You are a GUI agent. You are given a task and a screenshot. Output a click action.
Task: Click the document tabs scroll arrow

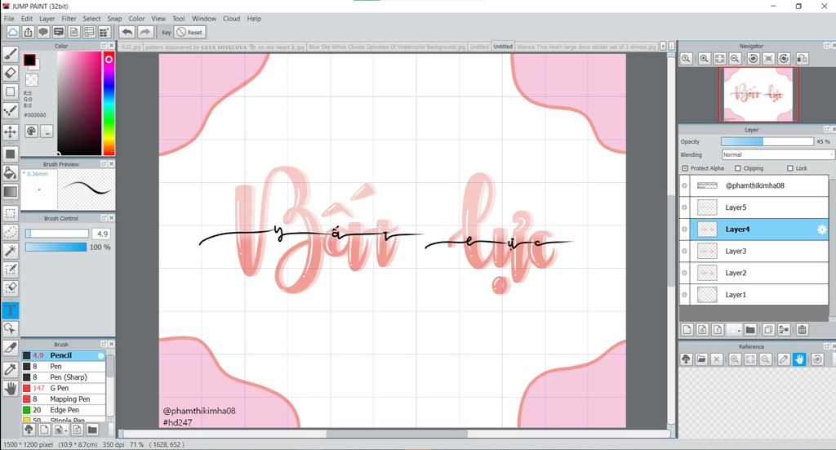coord(663,47)
